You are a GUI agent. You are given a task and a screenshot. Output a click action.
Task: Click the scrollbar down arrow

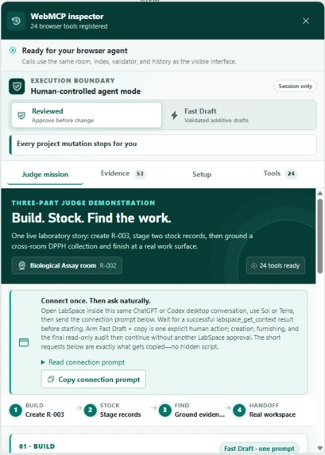pos(319,448)
